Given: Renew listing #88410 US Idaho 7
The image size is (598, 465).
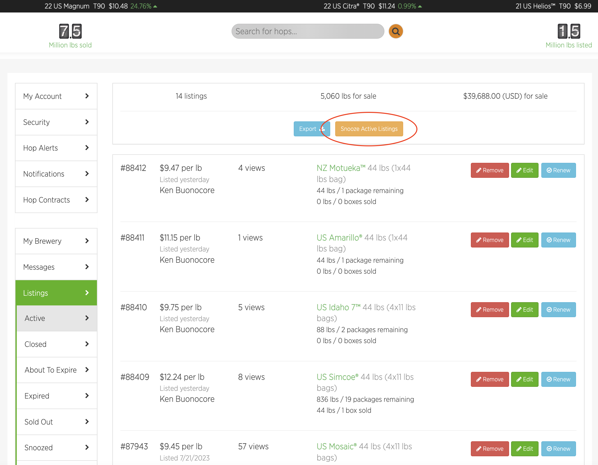Looking at the screenshot, I should click(559, 310).
